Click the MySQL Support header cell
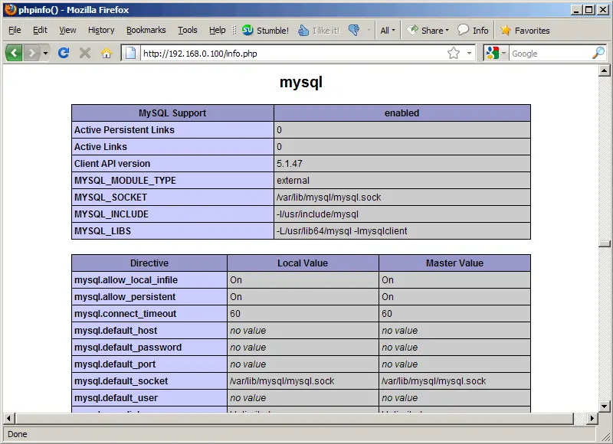The image size is (613, 444). pos(172,113)
